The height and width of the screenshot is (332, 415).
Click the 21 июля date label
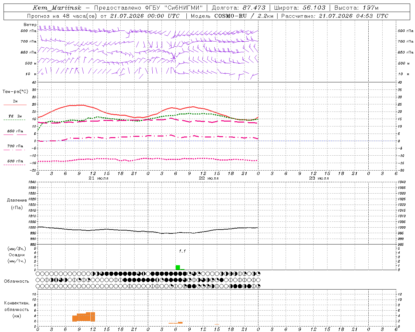[x=99, y=178]
